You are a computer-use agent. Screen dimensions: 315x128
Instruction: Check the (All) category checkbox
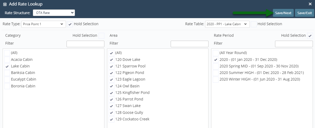click(7, 53)
